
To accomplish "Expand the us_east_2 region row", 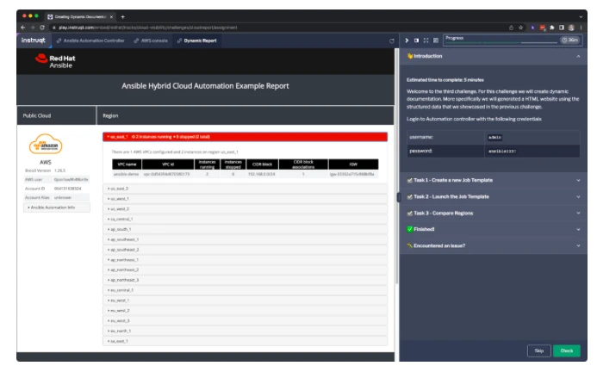I will pos(246,189).
